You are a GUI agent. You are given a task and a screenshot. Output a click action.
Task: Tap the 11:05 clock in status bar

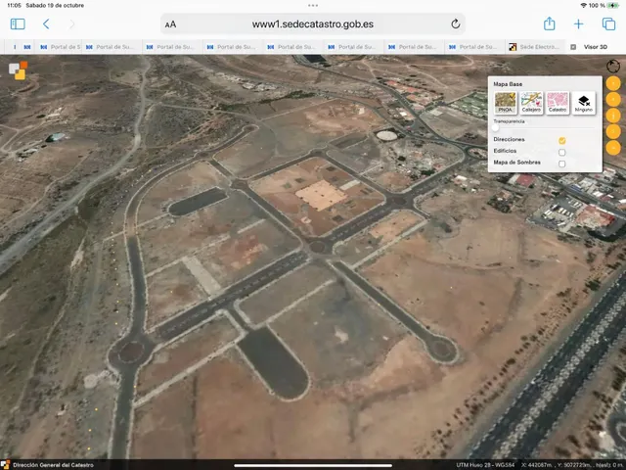tap(14, 6)
